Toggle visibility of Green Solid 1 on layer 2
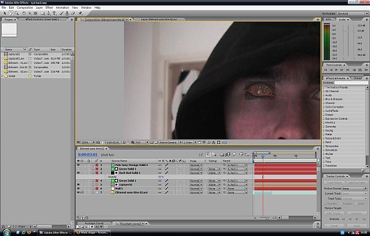The height and width of the screenshot is (236, 370). click(78, 169)
